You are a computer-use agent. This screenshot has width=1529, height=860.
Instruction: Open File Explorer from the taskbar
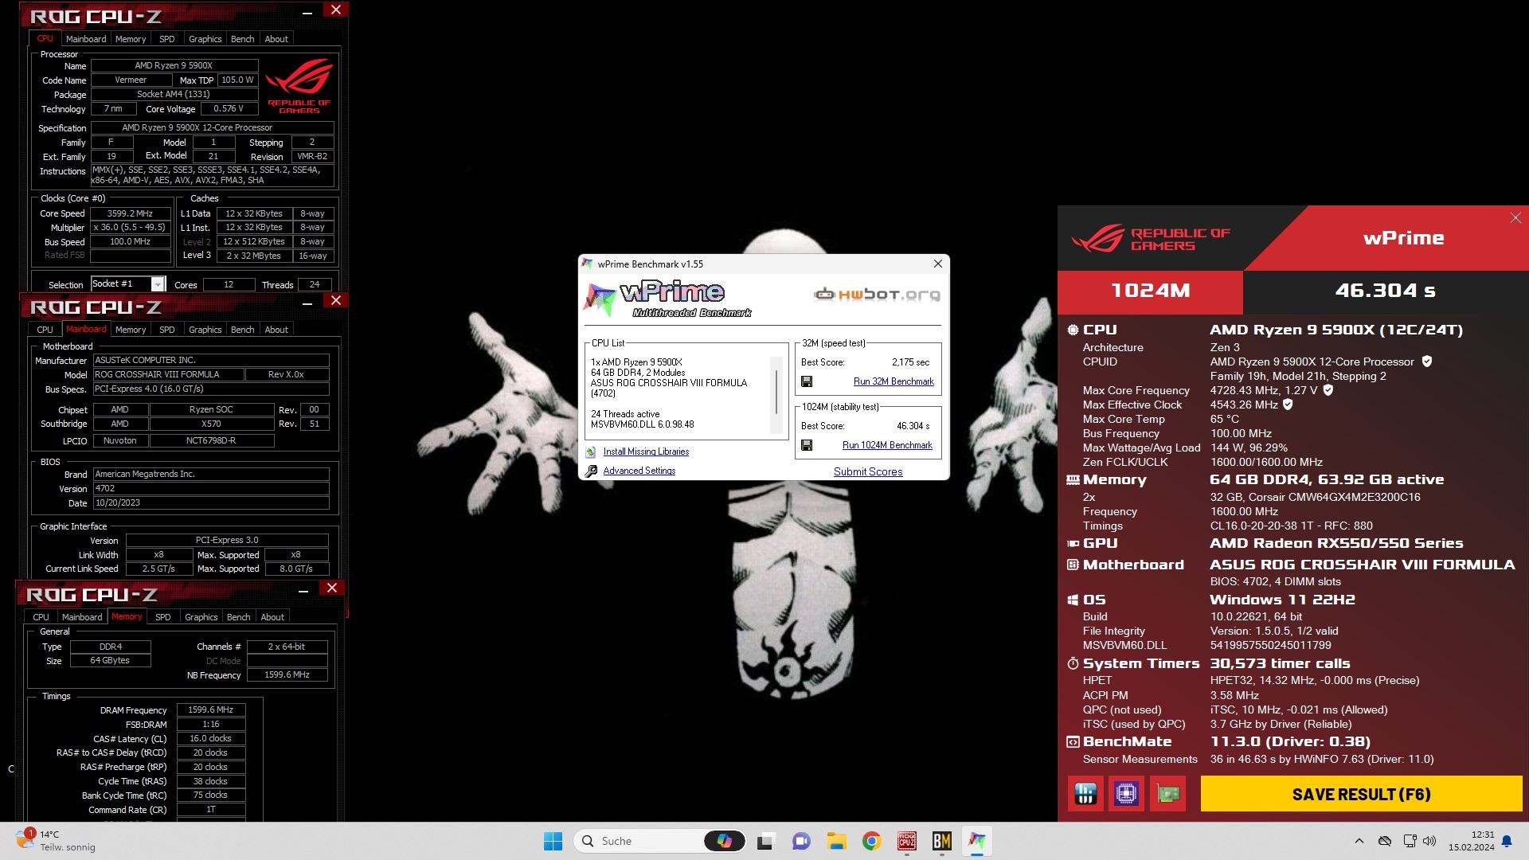point(836,841)
